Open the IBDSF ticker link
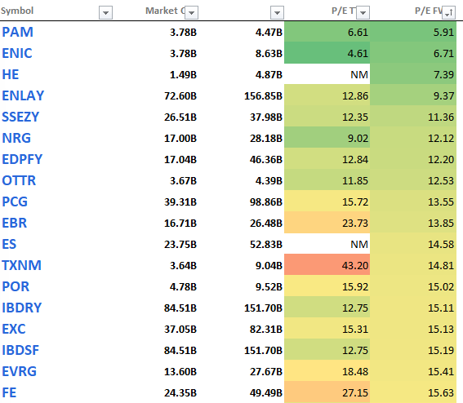463x403 pixels. pyautogui.click(x=20, y=351)
